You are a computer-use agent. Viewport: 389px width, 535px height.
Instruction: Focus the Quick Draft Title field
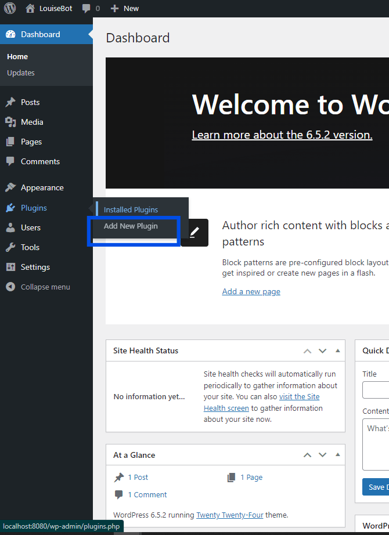click(x=376, y=390)
